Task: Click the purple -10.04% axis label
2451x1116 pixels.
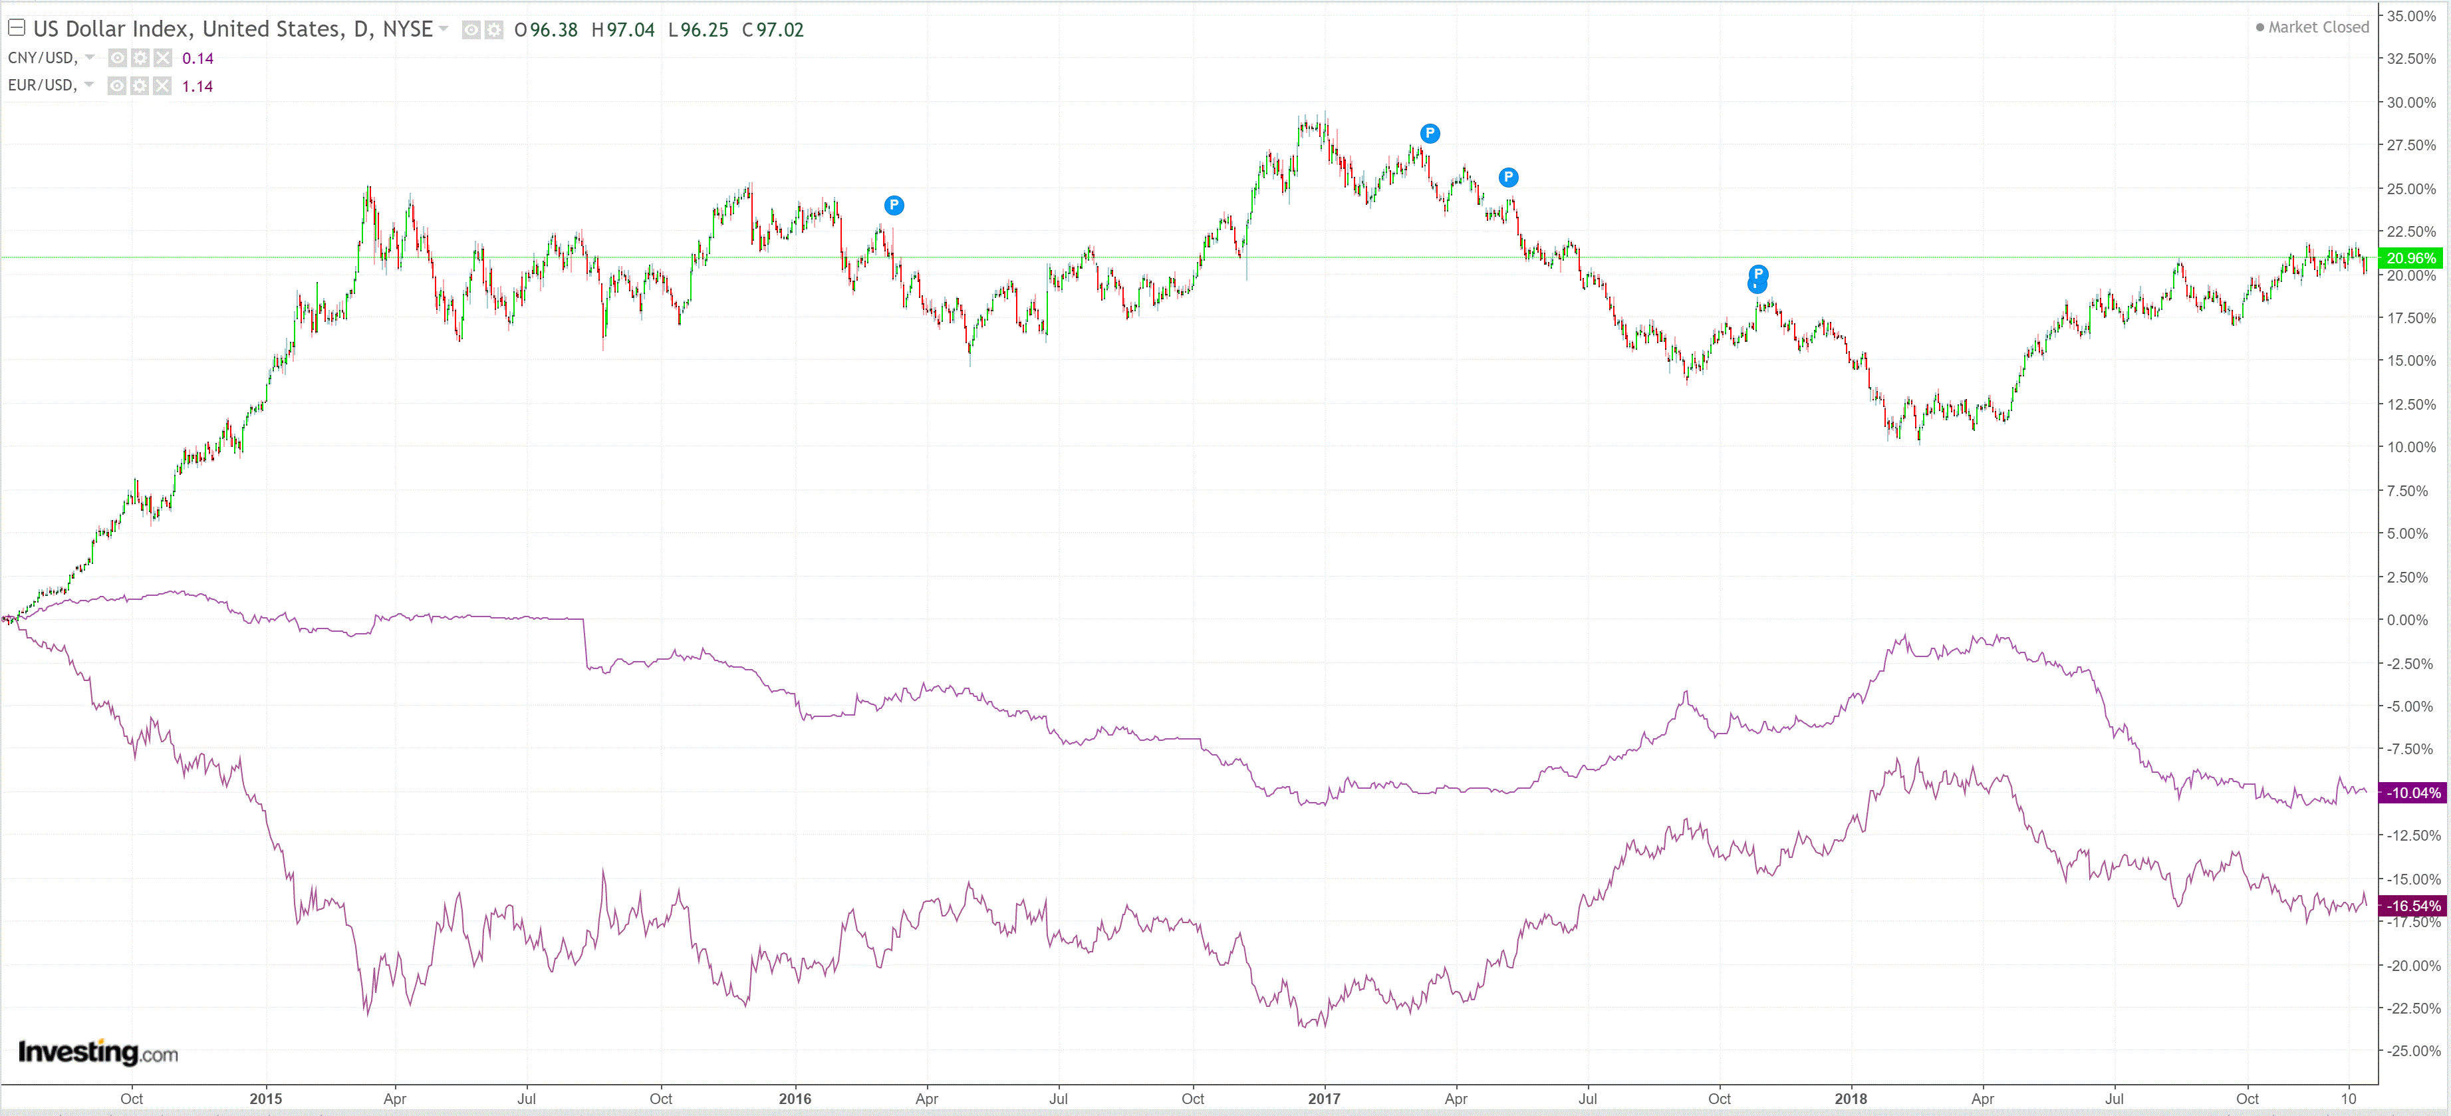Action: pyautogui.click(x=2412, y=793)
